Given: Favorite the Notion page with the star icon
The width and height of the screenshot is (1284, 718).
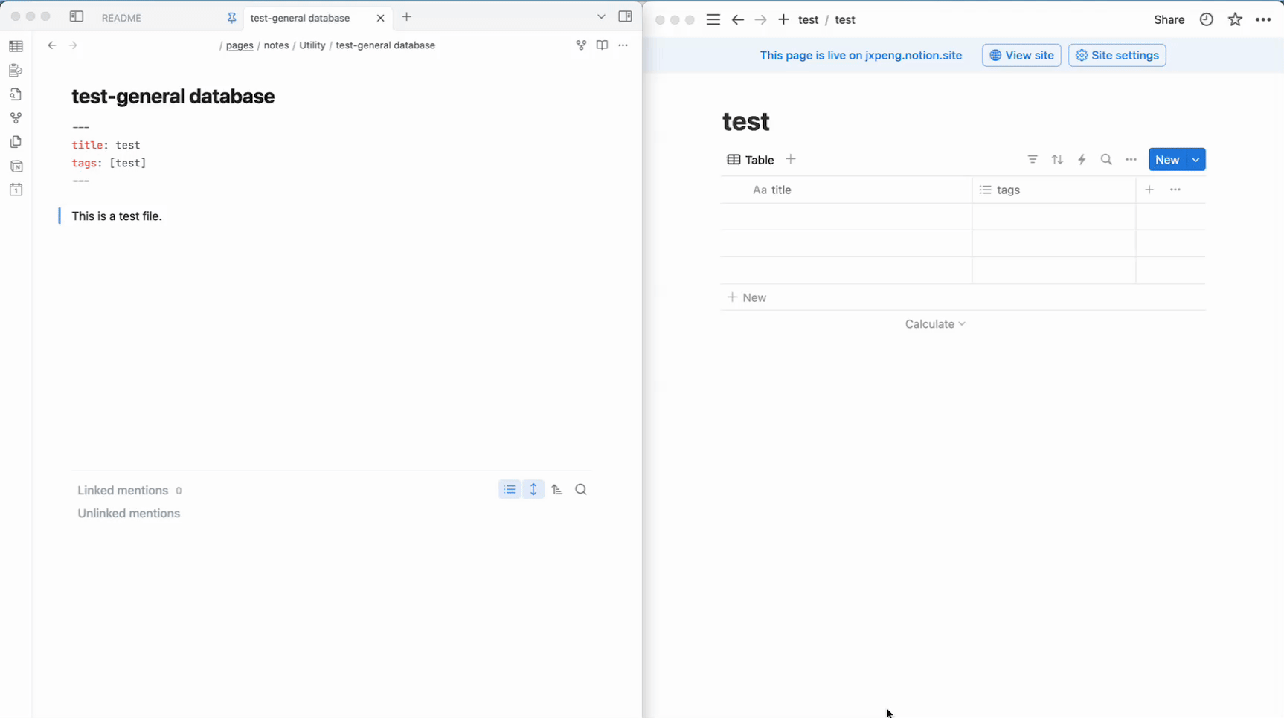Looking at the screenshot, I should coord(1235,20).
